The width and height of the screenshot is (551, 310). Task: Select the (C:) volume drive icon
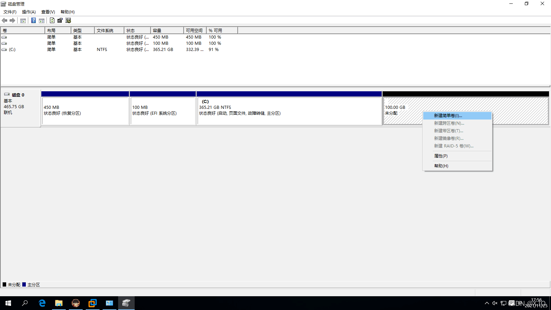click(4, 50)
